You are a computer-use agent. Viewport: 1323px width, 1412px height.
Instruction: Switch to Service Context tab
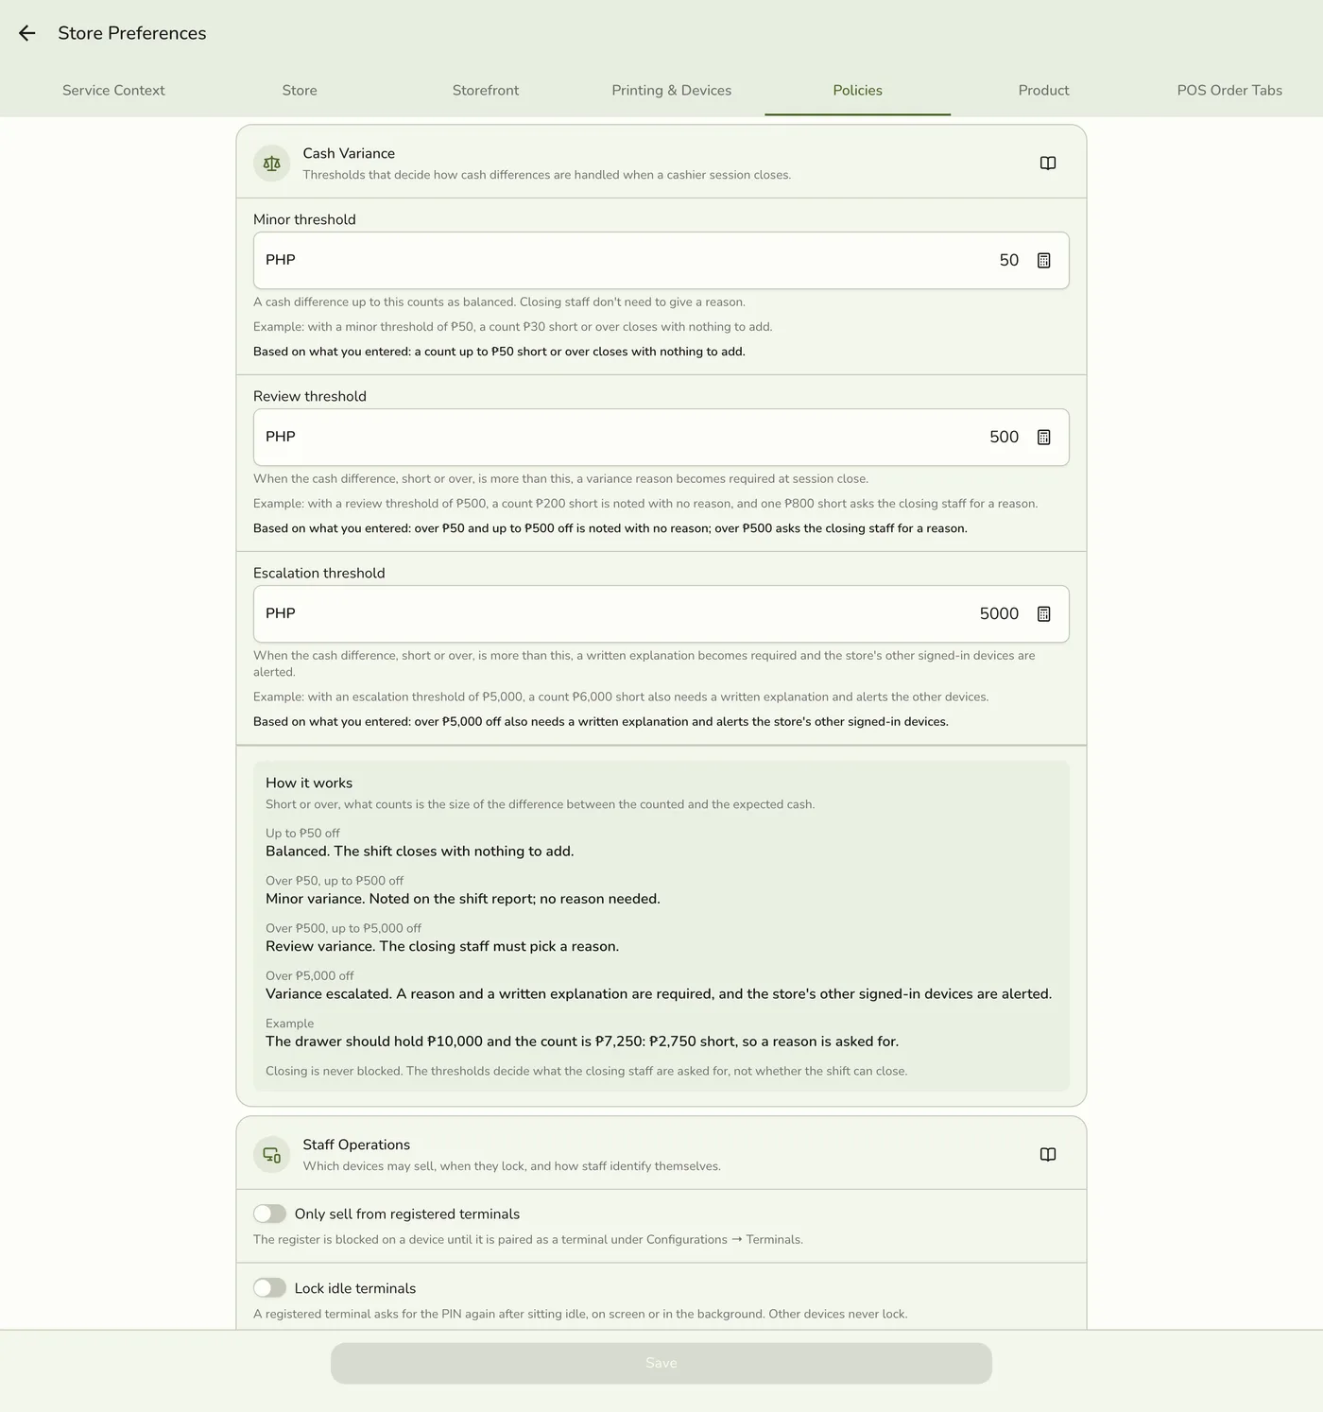[113, 91]
